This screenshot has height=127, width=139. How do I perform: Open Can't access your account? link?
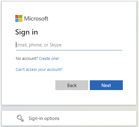pos(39,70)
